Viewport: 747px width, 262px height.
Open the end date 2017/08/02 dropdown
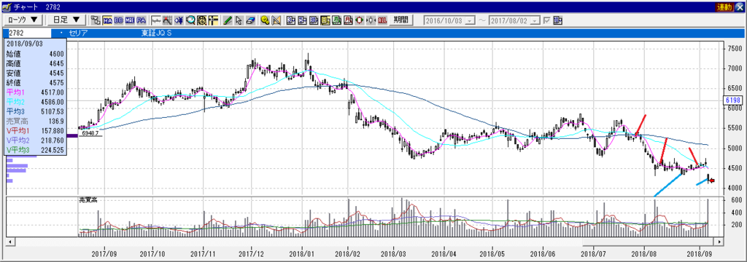pyautogui.click(x=535, y=21)
